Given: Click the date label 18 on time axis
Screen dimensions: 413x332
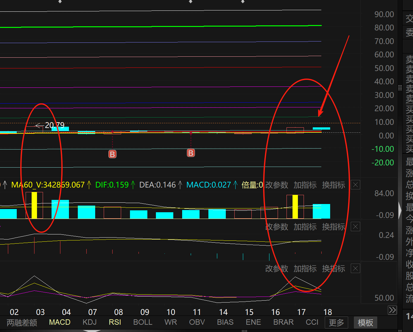Looking at the screenshot, I should (x=328, y=312).
